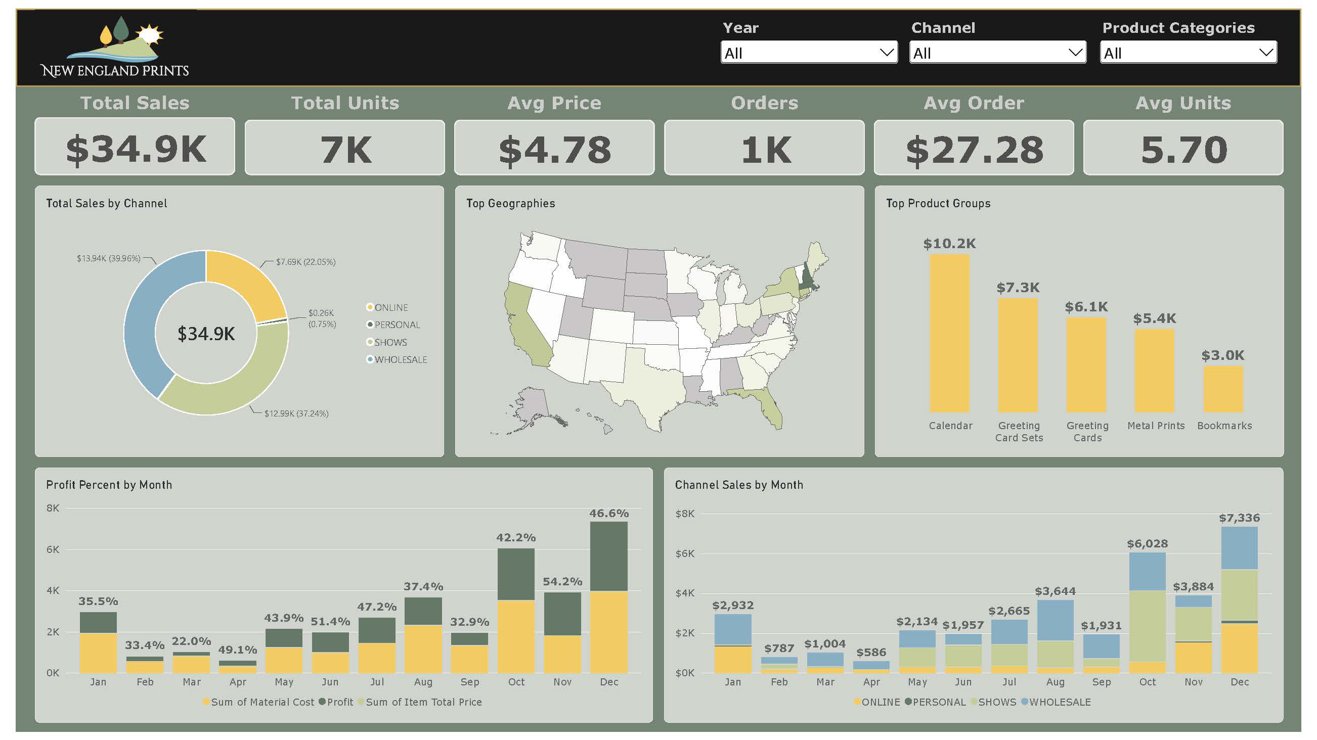Click PERSONAL legend item beside donut chart
Viewport: 1317px width, 740px height.
pyautogui.click(x=393, y=325)
